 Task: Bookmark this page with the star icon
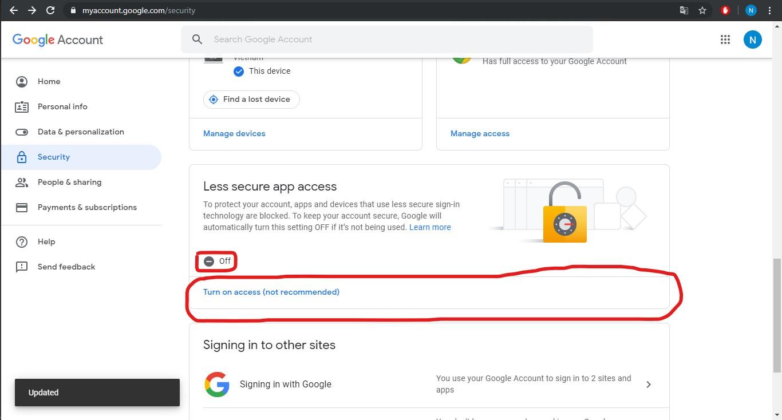(702, 10)
